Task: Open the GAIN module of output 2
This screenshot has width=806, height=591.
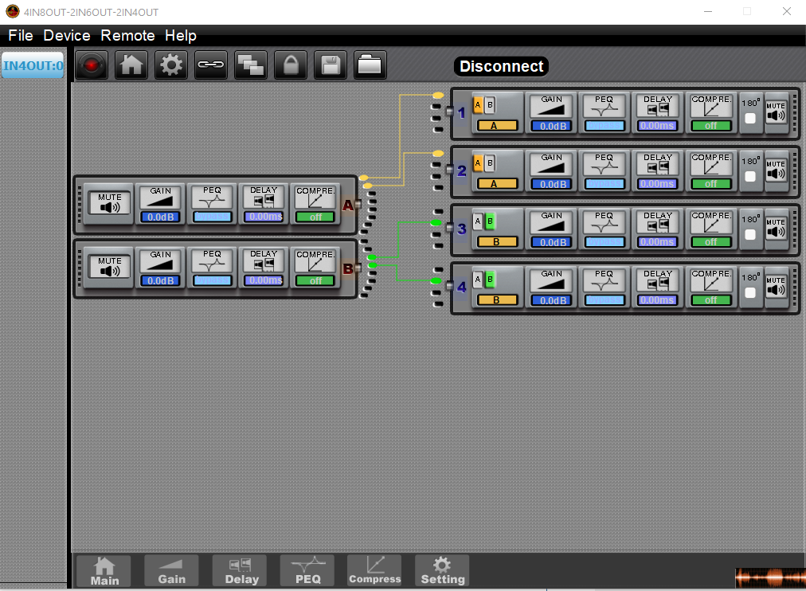Action: tap(552, 170)
